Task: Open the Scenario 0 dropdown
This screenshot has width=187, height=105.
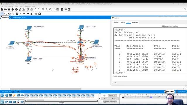Action: [112, 95]
